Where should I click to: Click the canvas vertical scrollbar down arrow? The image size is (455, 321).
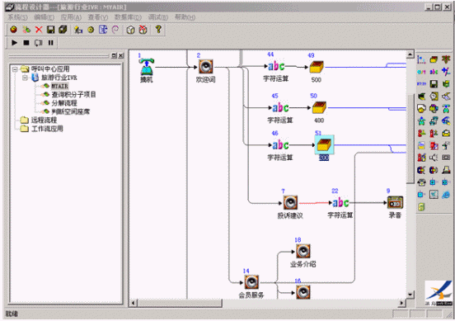coord(410,295)
